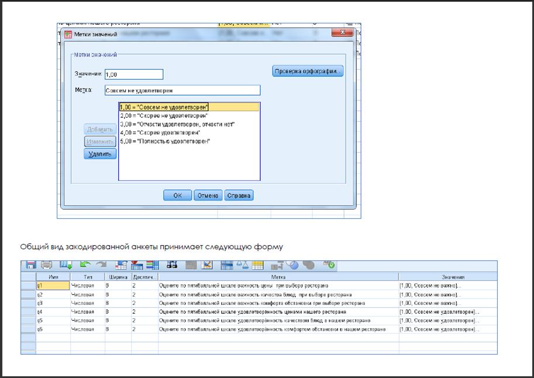Open the Recall recent dialogs icon
This screenshot has width=534, height=378.
(x=66, y=265)
